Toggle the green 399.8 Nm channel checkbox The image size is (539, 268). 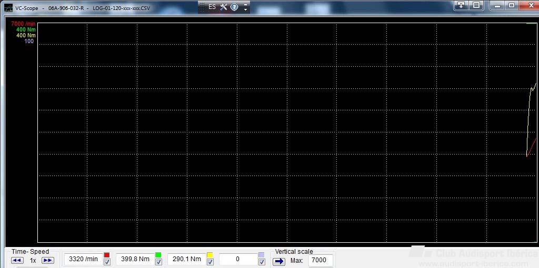coord(158,262)
